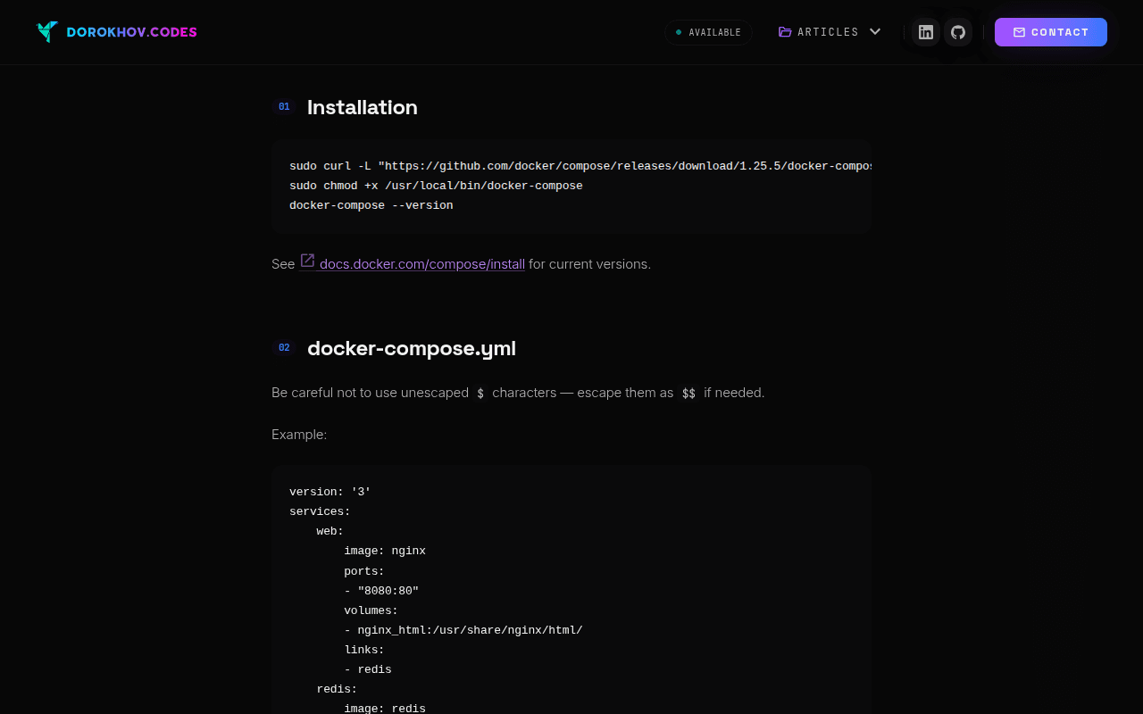Click the redis: service line

pyautogui.click(x=337, y=689)
